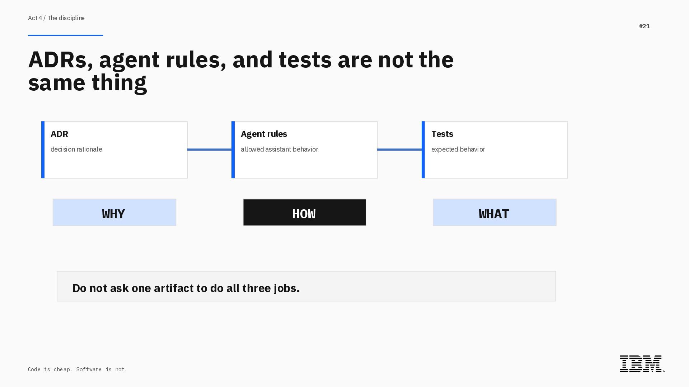The image size is (689, 387).
Task: Click the WHAT label box
Action: tap(495, 212)
